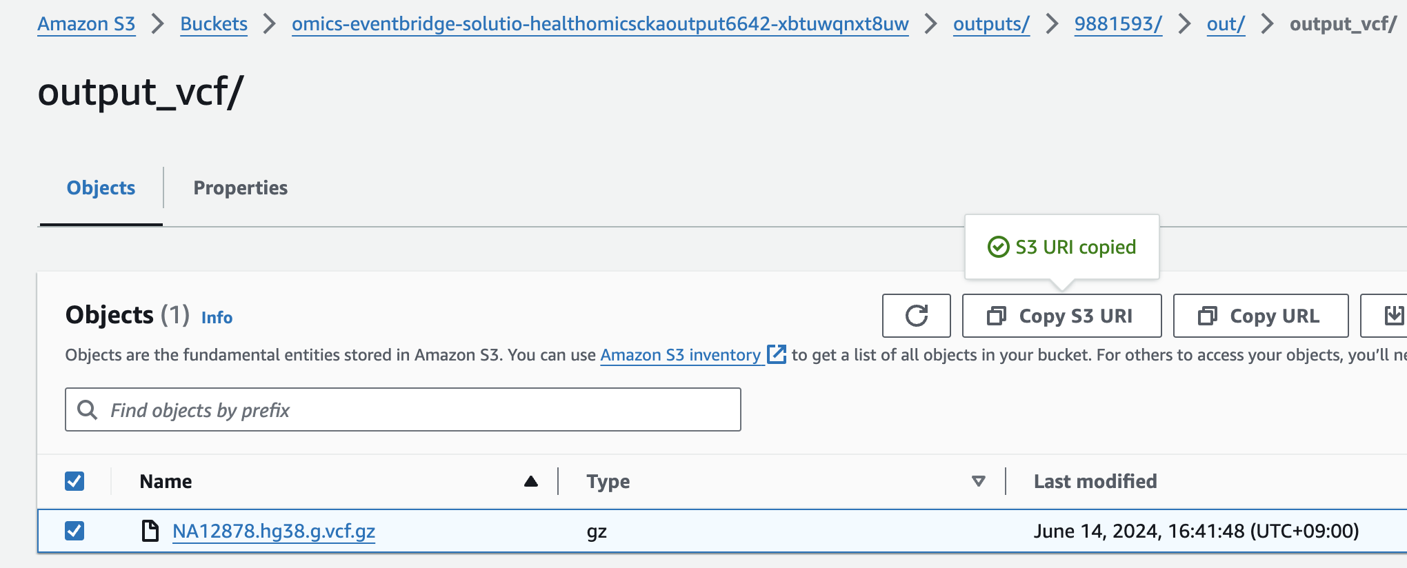The width and height of the screenshot is (1407, 568).
Task: Toggle the select-all checkbox in the header row
Action: 74,481
